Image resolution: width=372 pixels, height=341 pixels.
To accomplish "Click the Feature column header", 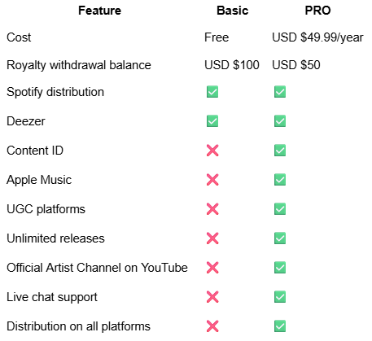I will click(x=99, y=11).
